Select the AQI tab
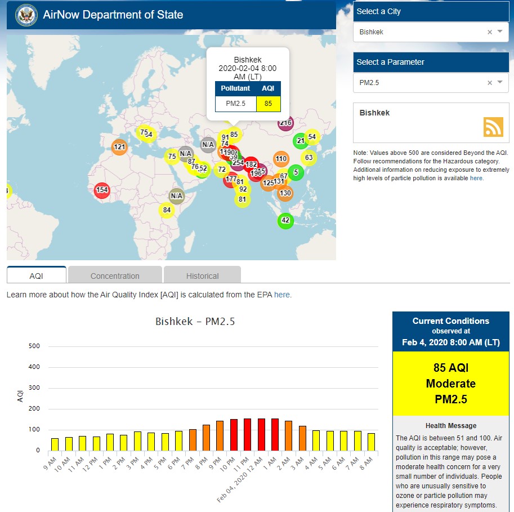This screenshot has width=514, height=512. pyautogui.click(x=36, y=276)
